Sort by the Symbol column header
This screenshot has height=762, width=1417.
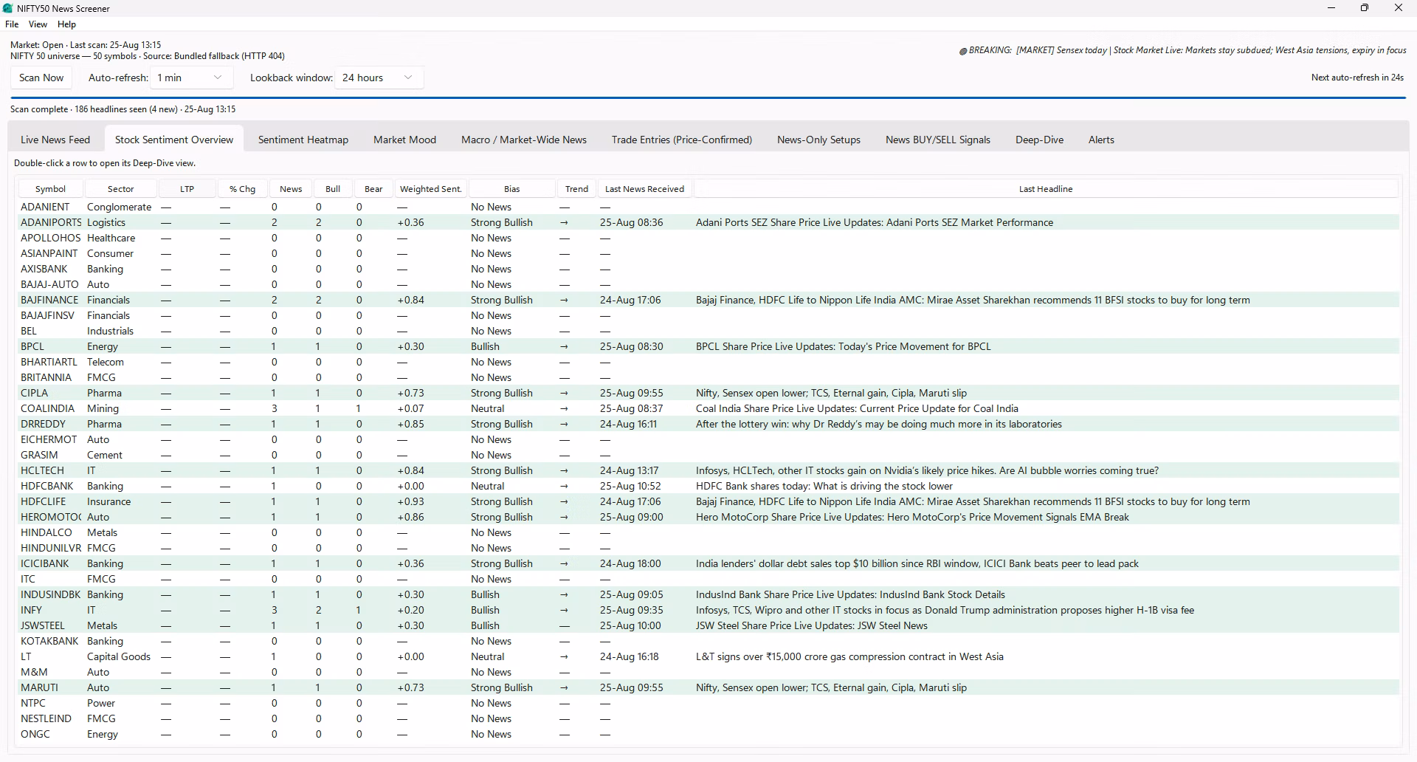pos(50,189)
